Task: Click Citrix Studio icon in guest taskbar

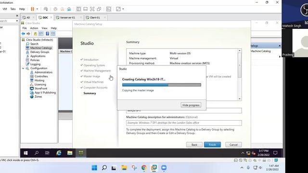Action: [81, 153]
